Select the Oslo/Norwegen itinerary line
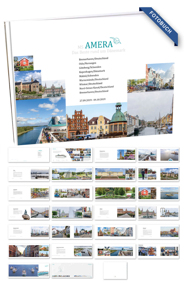The height and width of the screenshot is (287, 187). pyautogui.click(x=87, y=63)
